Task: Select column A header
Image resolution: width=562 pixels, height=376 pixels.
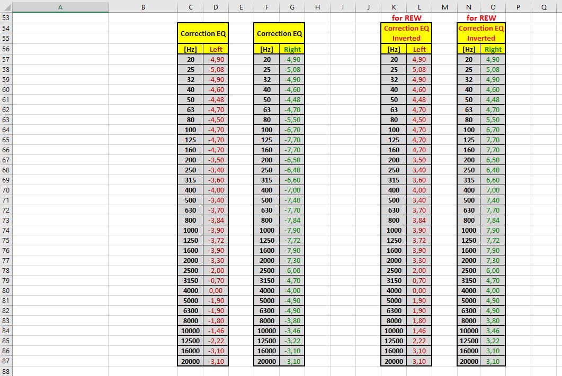Action: [60, 7]
